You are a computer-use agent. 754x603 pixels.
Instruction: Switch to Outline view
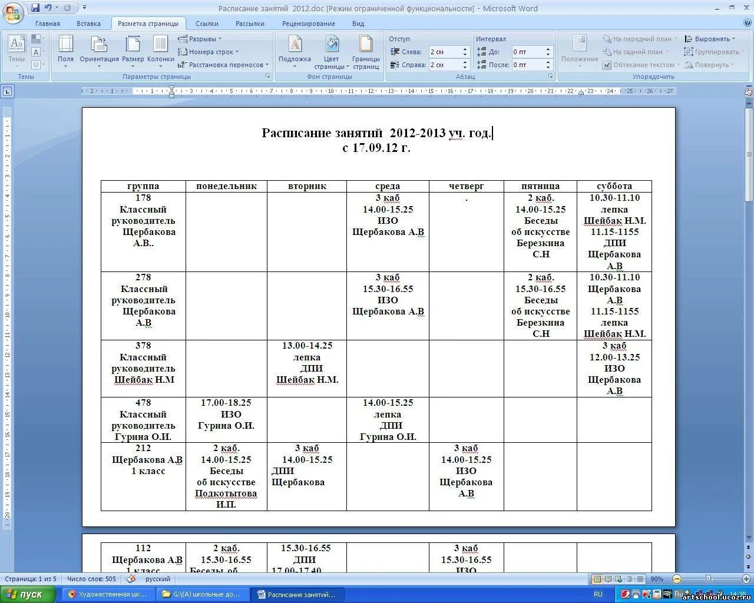point(630,579)
